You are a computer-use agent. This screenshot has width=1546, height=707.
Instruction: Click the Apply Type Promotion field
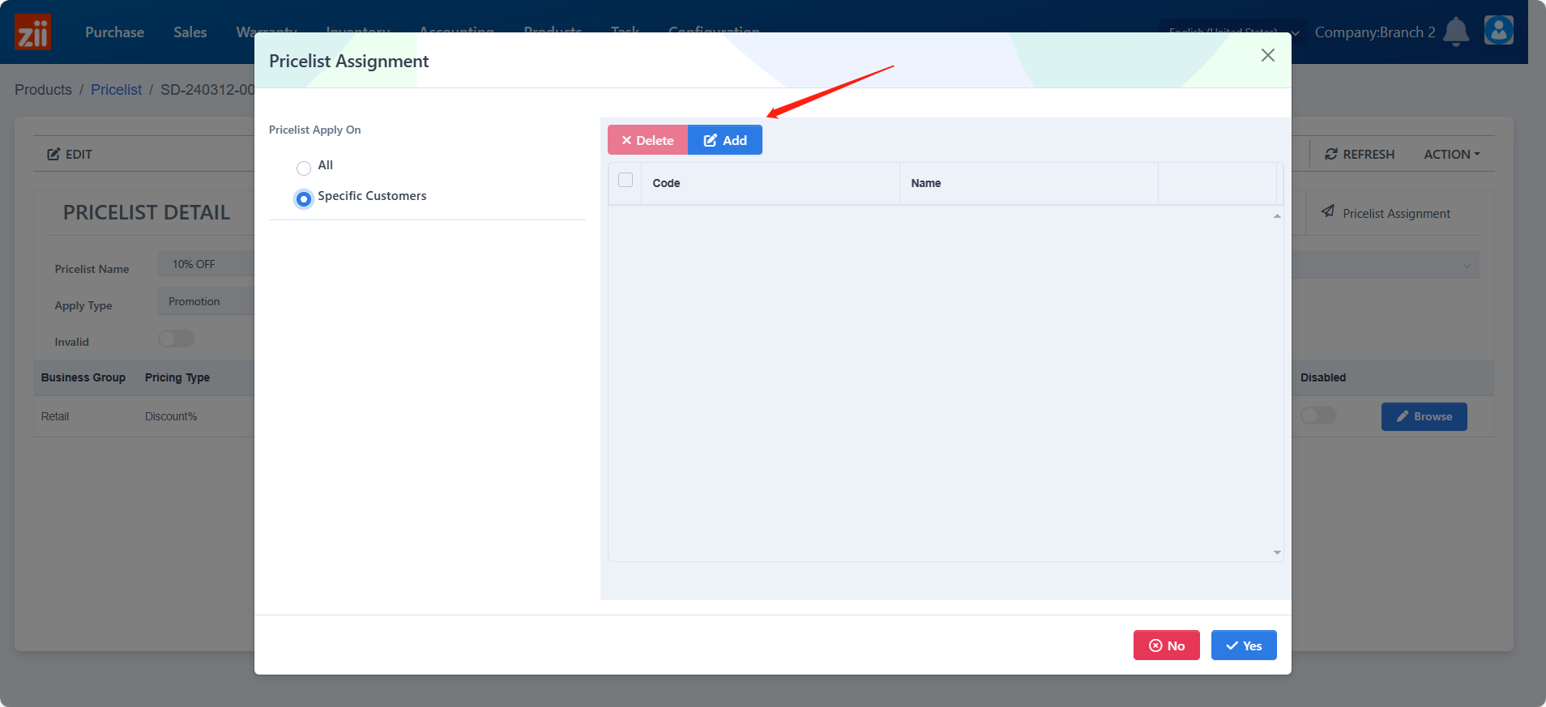click(x=206, y=301)
